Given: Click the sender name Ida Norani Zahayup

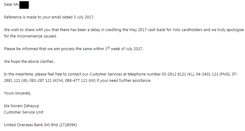Looking at the screenshot, I should point(22,106).
